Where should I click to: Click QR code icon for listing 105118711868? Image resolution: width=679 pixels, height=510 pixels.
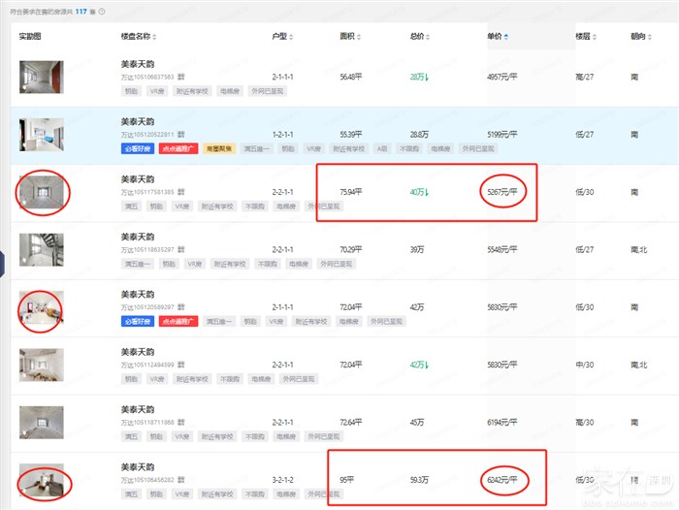[181, 423]
